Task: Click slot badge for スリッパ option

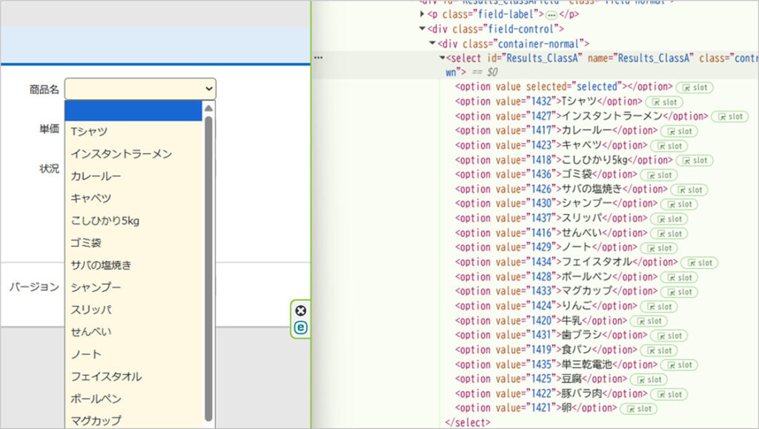Action: (x=669, y=219)
